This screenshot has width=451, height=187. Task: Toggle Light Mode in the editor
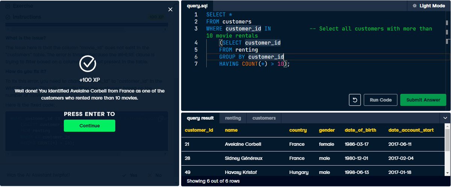coord(428,6)
